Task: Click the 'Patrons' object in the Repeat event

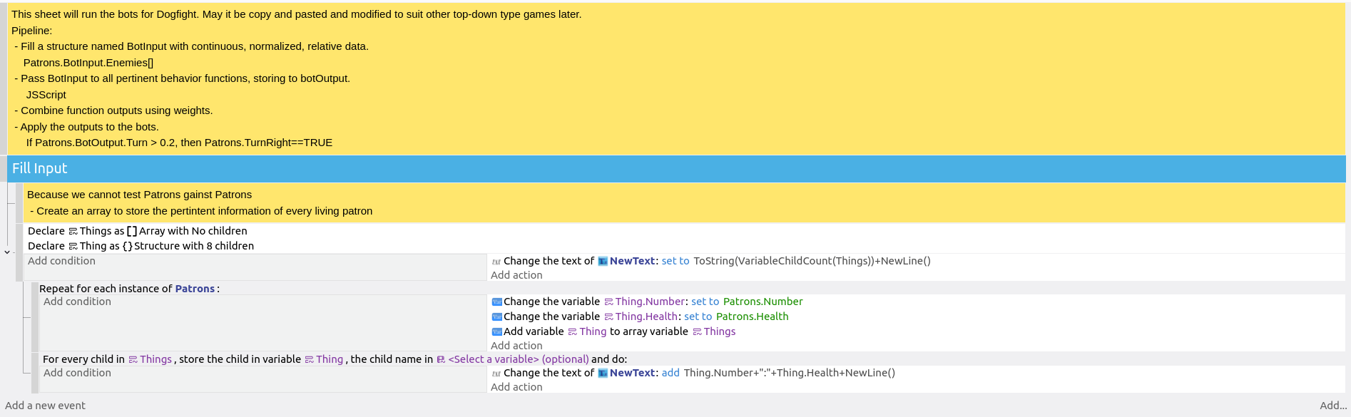Action: 195,289
